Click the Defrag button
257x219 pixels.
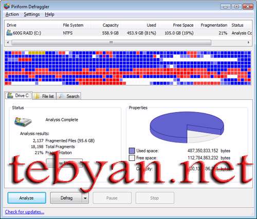pos(66,198)
